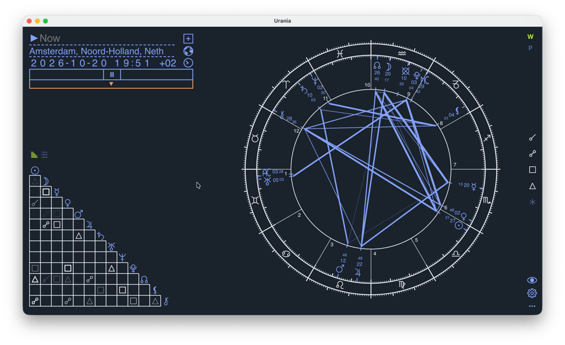Image resolution: width=565 pixels, height=345 pixels.
Task: Toggle trine aspects in the right sidebar
Action: [532, 186]
